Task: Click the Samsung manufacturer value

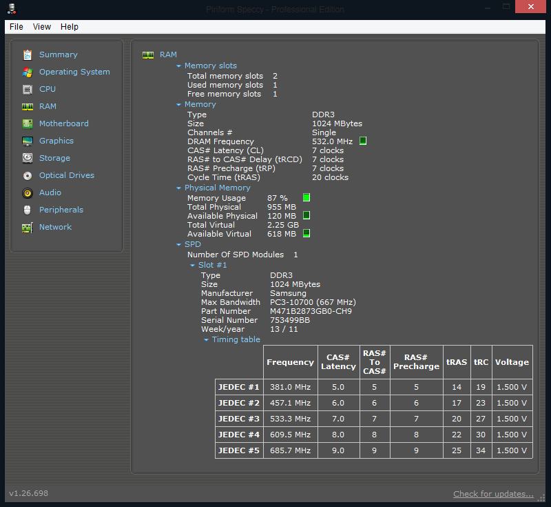Action: tap(288, 293)
